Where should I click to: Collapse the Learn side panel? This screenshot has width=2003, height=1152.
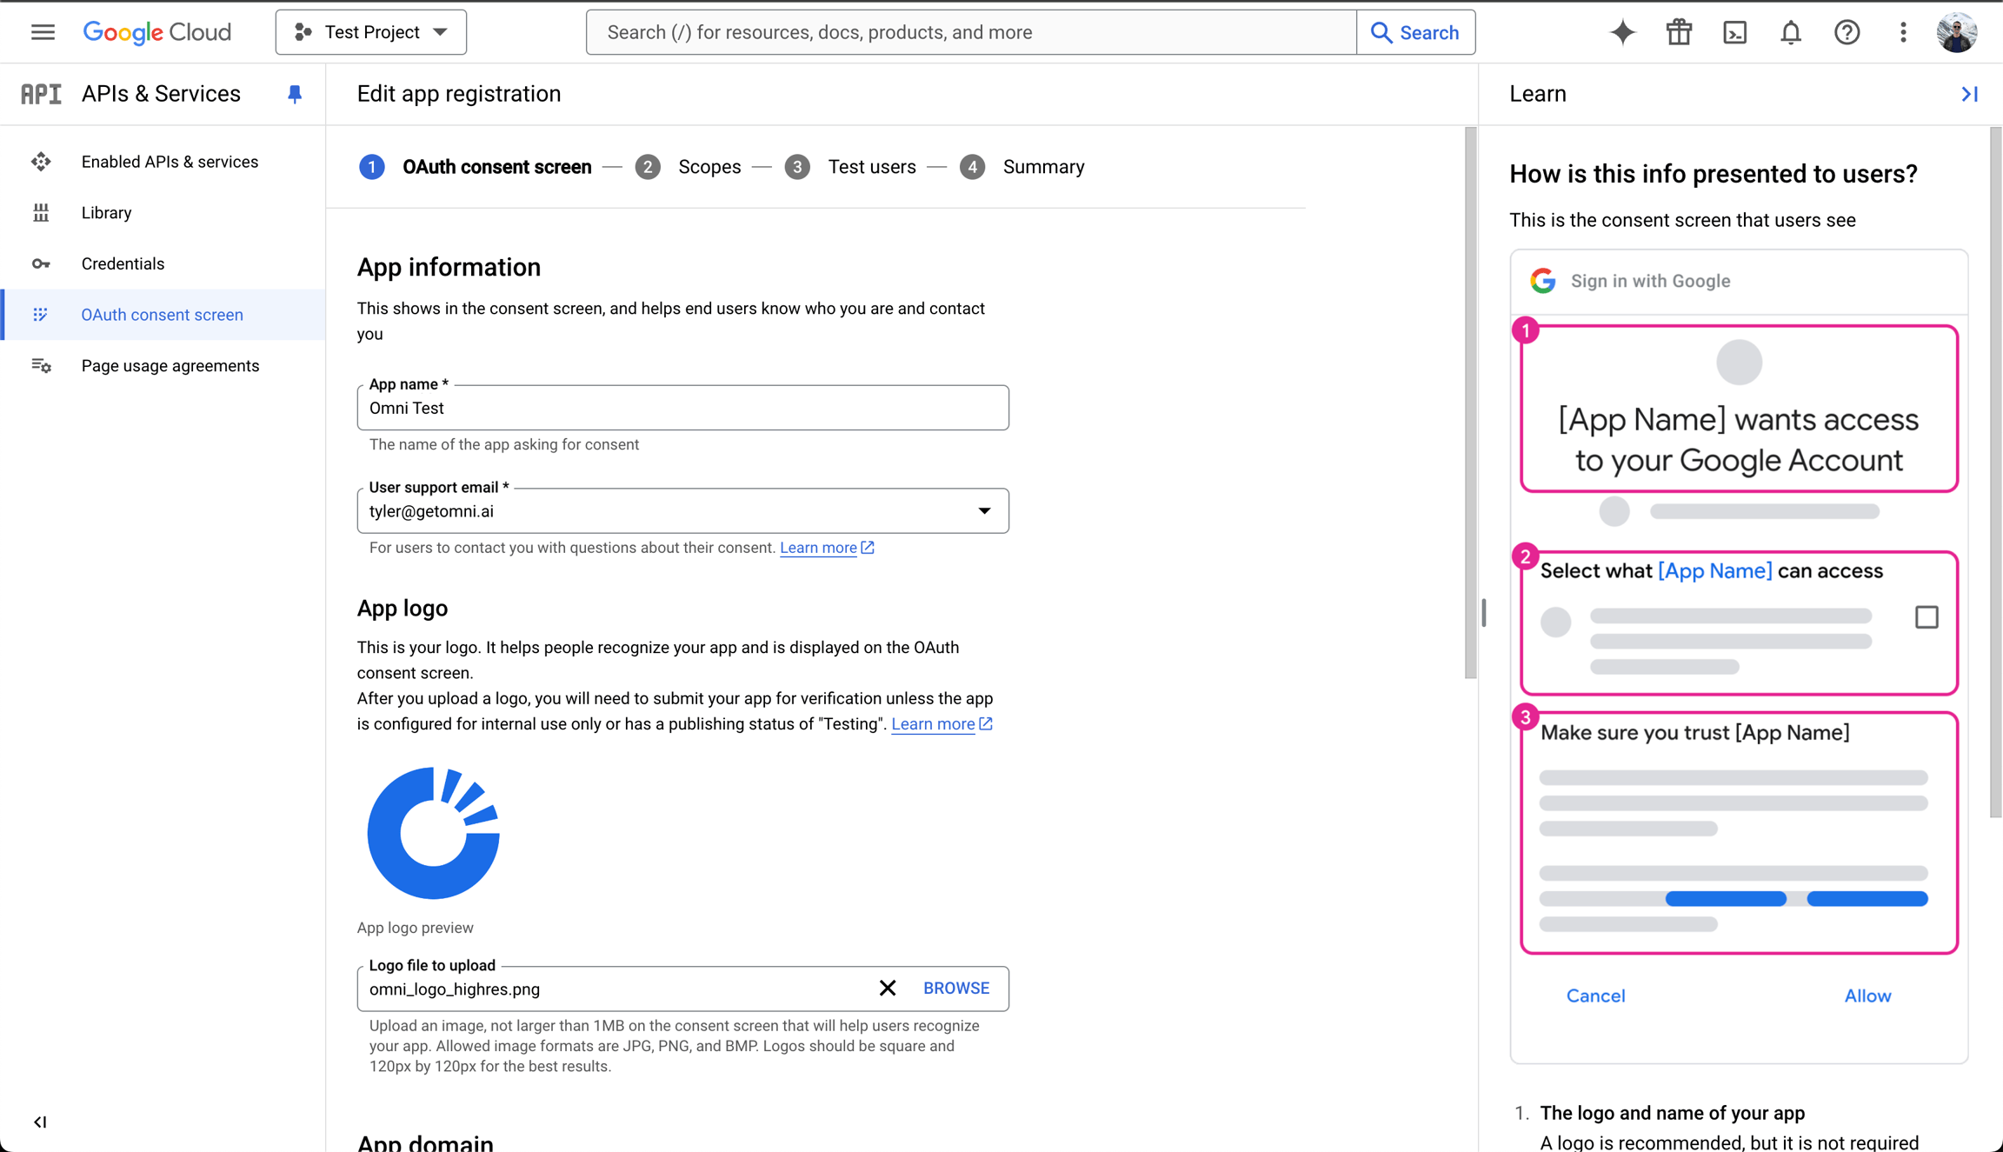[x=1970, y=94]
